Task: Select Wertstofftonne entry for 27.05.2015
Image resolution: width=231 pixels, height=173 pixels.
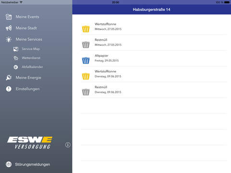Action: tap(154, 27)
